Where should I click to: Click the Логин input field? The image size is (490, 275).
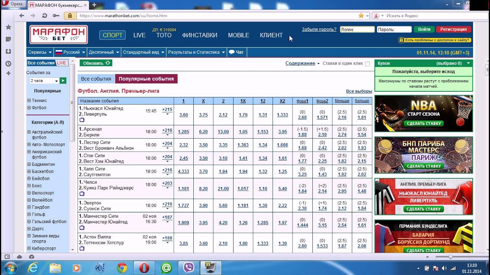coord(357,29)
